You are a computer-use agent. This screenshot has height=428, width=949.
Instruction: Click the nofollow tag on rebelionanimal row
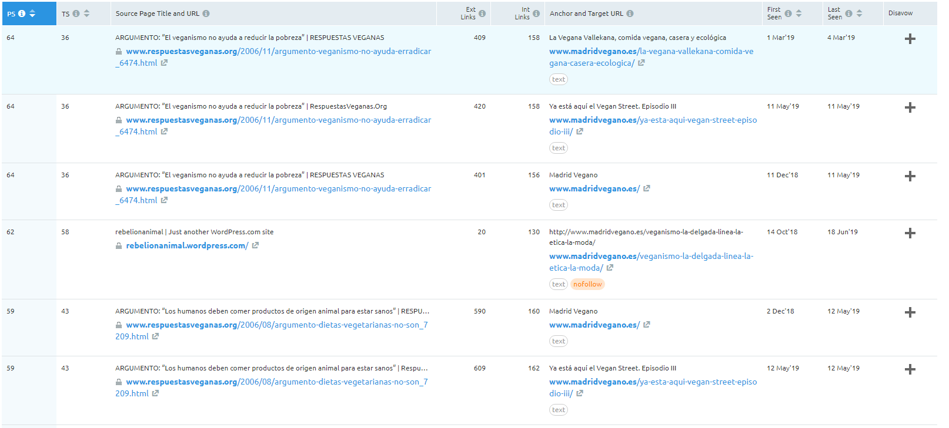pyautogui.click(x=587, y=284)
